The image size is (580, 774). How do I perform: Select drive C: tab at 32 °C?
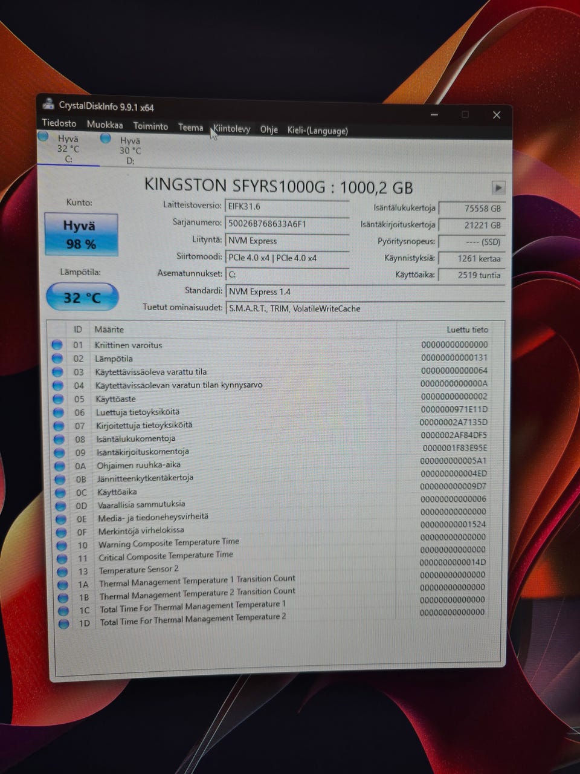point(68,149)
